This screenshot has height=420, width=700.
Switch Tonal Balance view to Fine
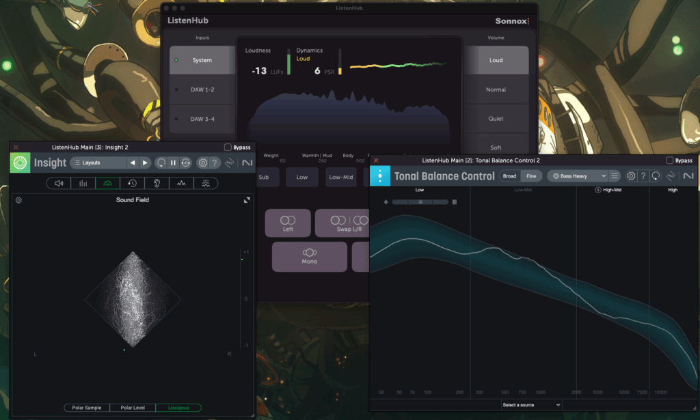(x=531, y=176)
